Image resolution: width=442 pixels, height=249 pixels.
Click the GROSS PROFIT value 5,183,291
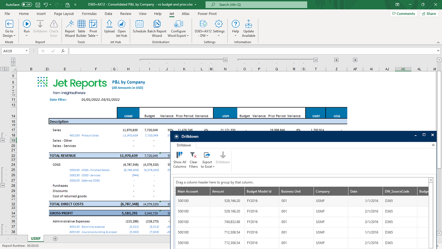[129, 213]
